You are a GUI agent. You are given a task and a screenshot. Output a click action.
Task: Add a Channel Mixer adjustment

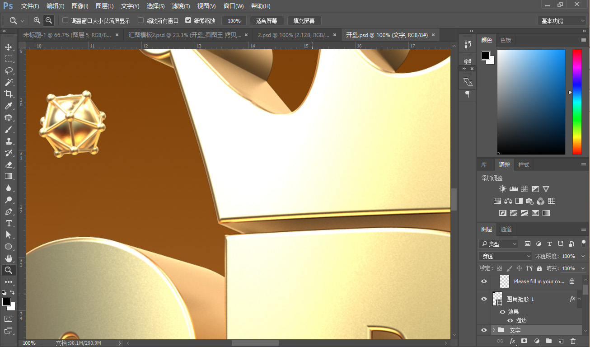540,201
